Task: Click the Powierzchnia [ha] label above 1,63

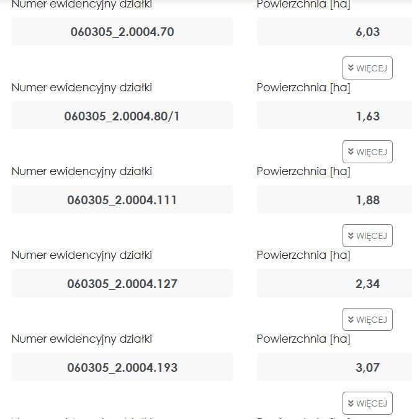Action: tap(303, 88)
